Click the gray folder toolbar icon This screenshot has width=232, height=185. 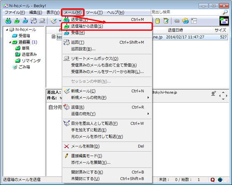point(177,21)
